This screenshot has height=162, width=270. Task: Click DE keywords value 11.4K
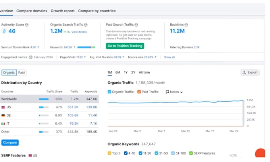(93, 115)
